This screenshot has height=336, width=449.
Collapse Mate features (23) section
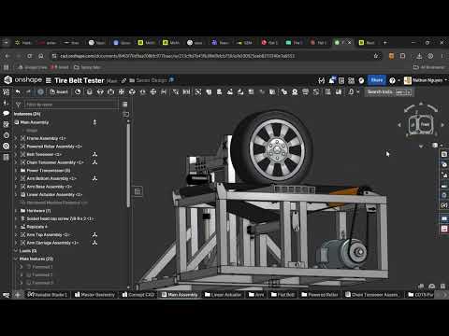coord(16,259)
